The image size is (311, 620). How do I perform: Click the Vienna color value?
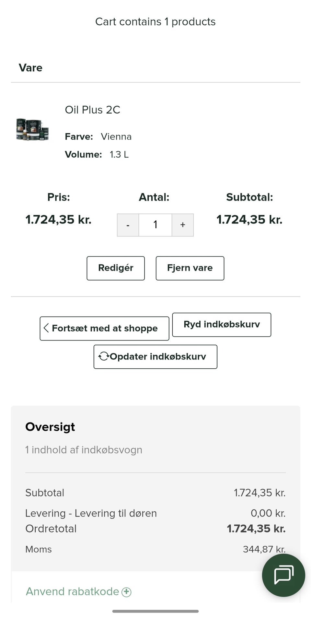click(x=116, y=137)
